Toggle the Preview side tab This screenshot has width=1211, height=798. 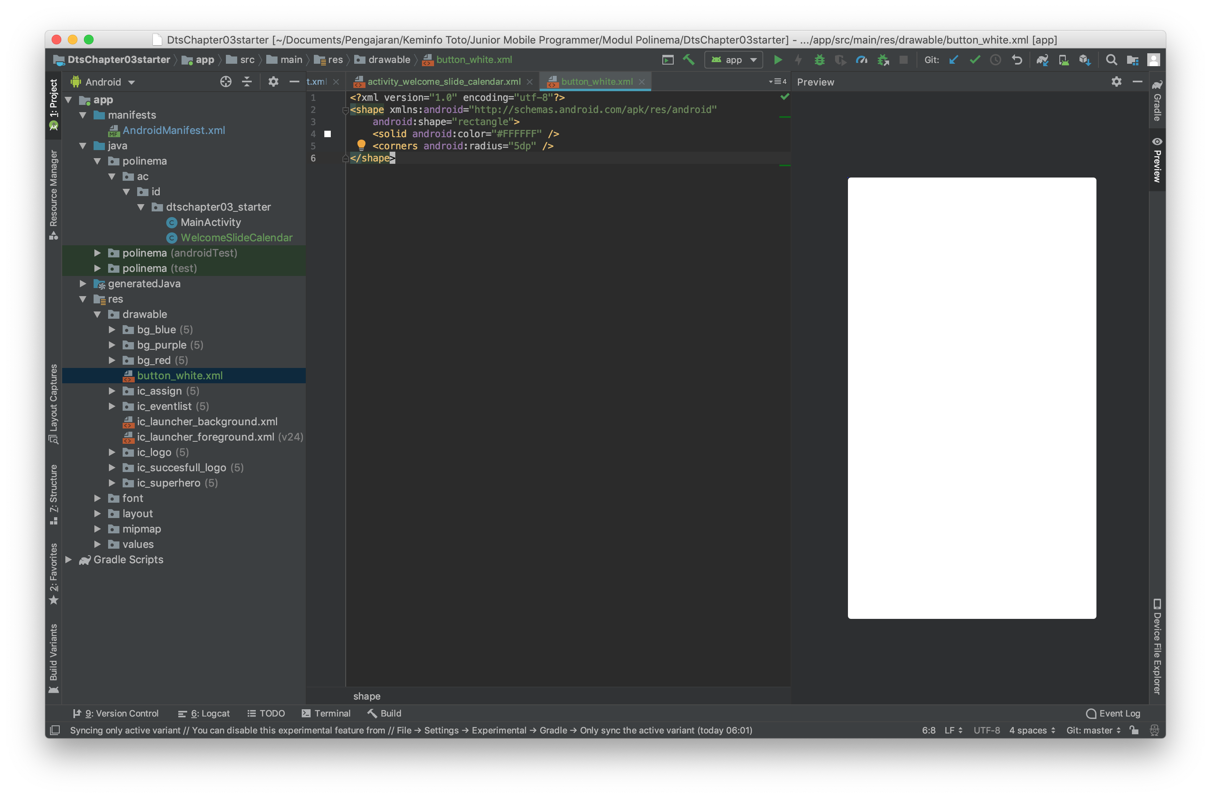click(x=1157, y=160)
